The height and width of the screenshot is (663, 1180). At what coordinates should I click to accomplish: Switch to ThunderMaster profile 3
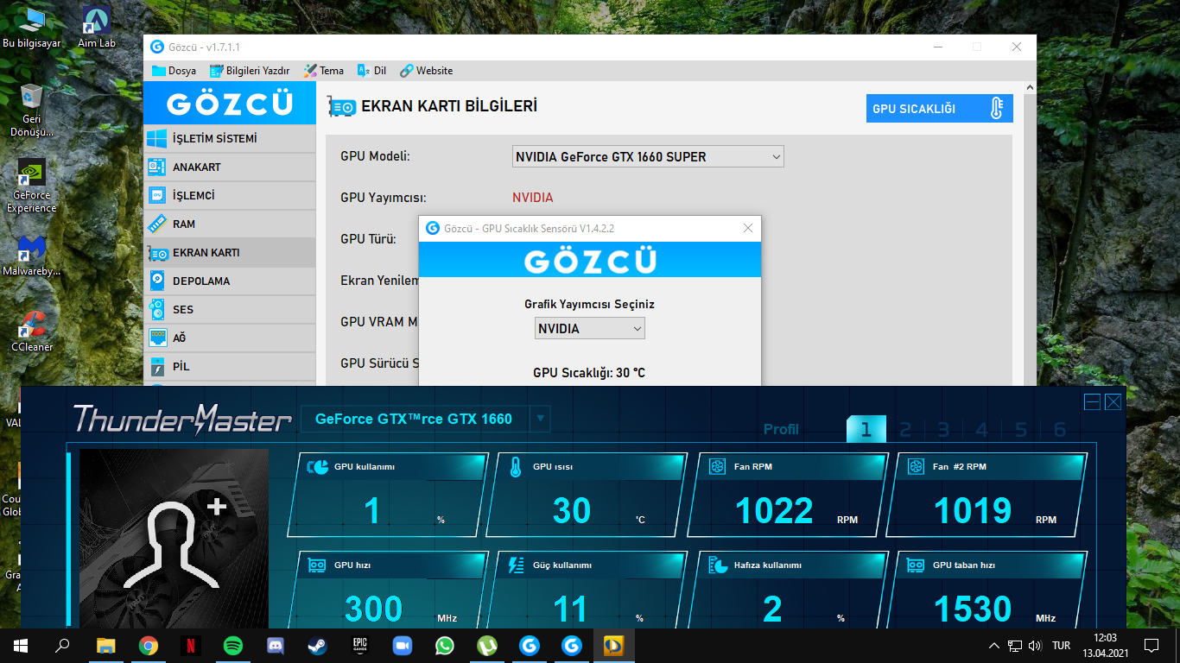click(x=943, y=429)
